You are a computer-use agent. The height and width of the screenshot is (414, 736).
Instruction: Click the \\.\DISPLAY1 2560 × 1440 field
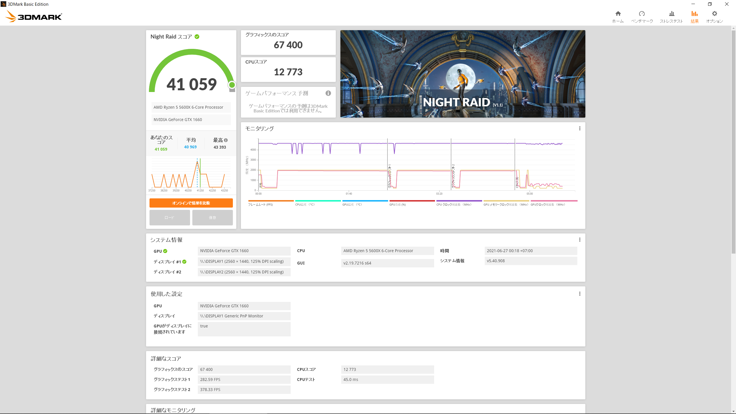pos(244,261)
